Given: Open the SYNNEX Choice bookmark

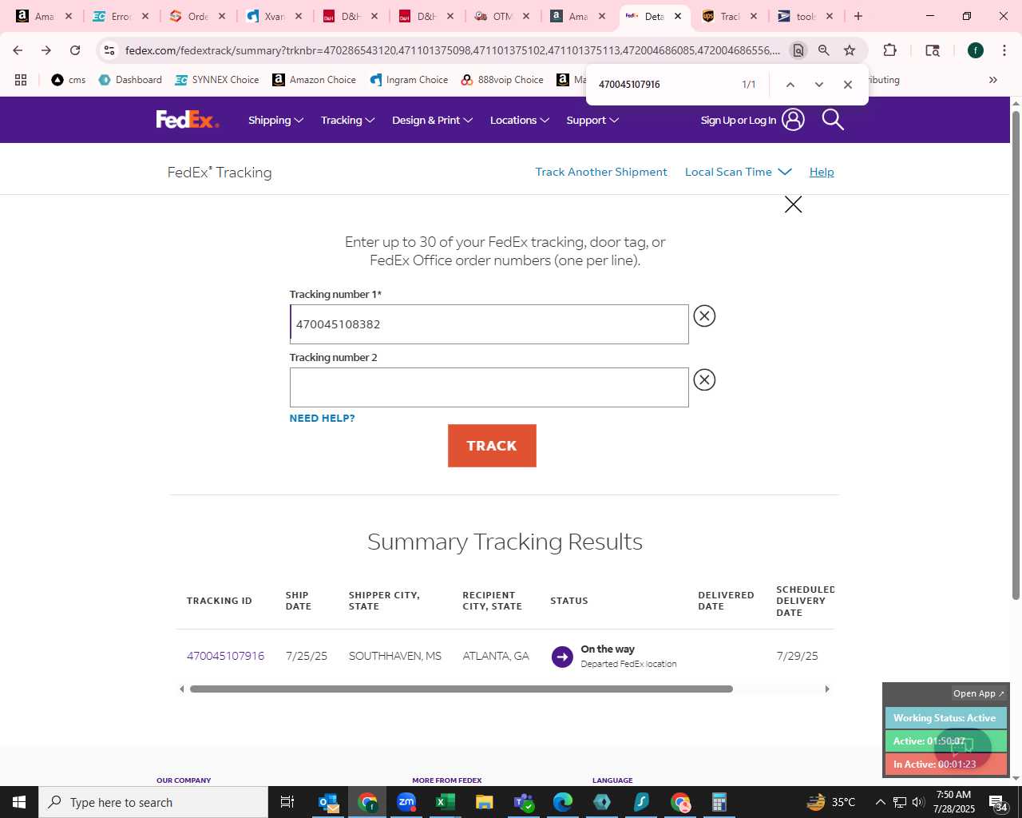Looking at the screenshot, I should click(217, 80).
